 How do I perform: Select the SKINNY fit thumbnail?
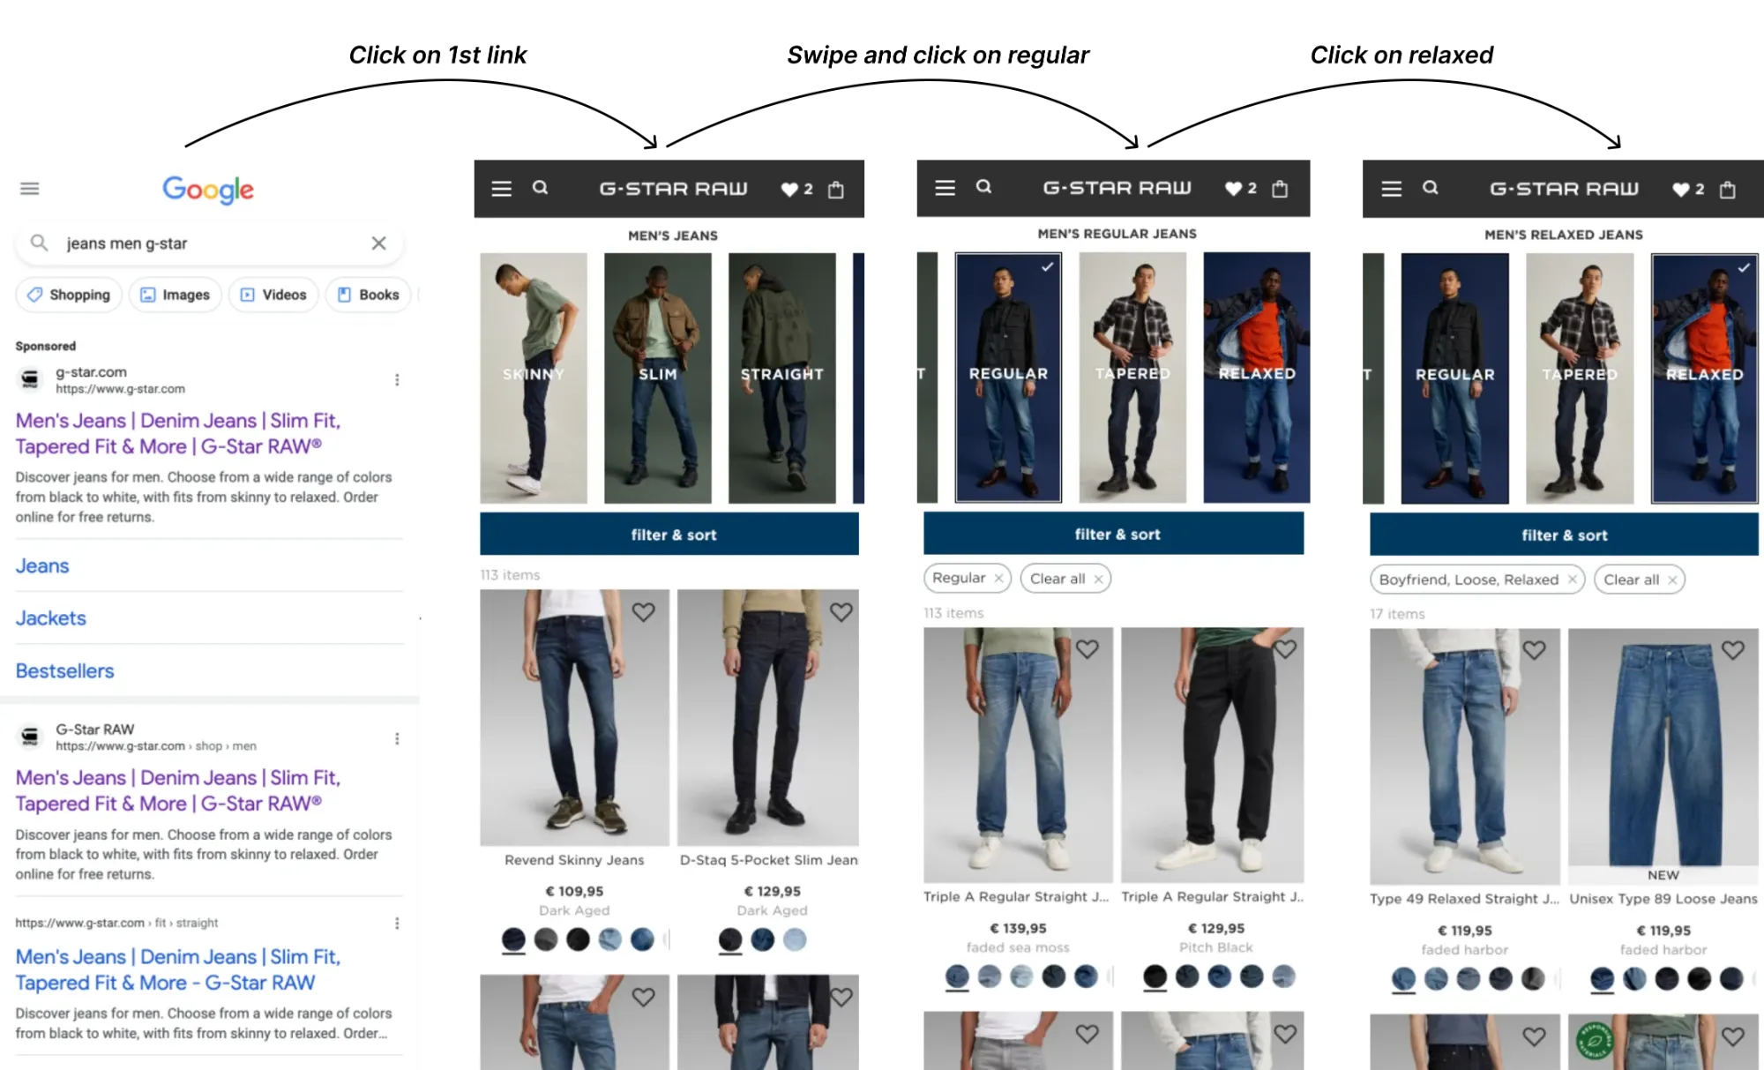pos(534,378)
